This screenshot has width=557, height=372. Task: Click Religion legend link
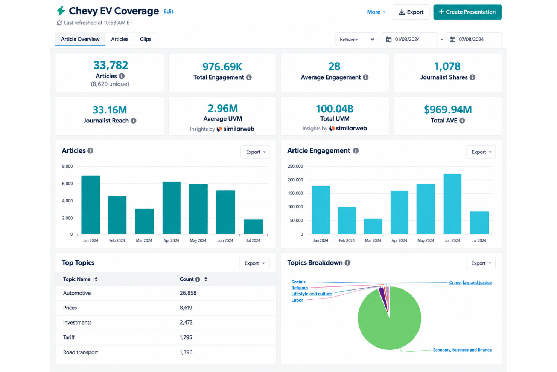point(300,288)
